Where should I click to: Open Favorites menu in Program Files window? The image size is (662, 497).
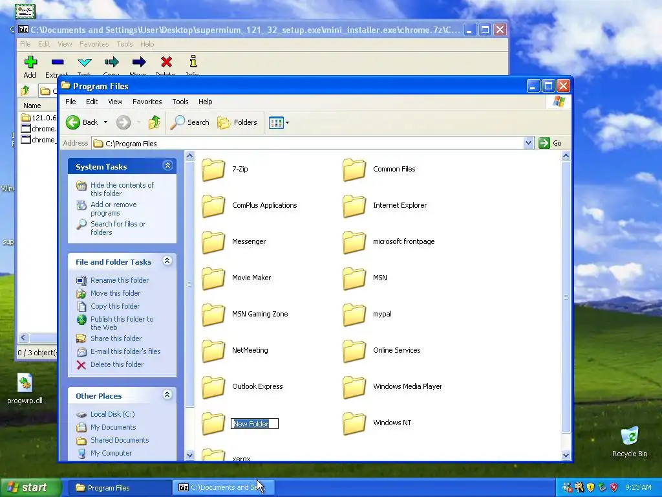coord(147,102)
